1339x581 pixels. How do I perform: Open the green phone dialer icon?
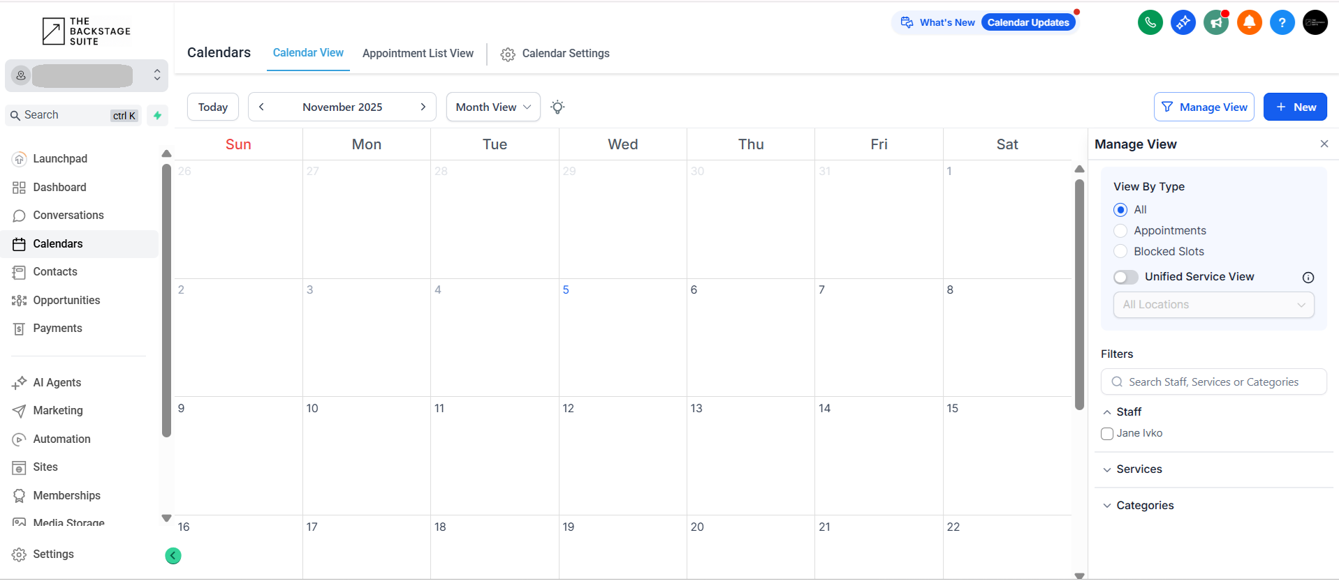click(x=1150, y=22)
